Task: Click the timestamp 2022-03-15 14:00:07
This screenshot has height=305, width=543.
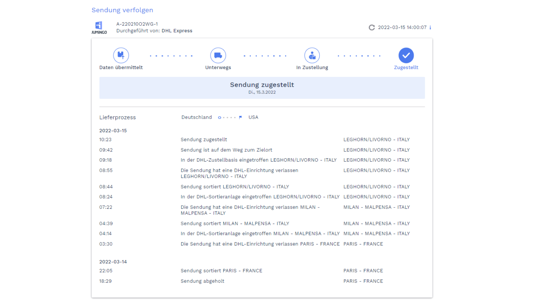Action: pyautogui.click(x=402, y=27)
